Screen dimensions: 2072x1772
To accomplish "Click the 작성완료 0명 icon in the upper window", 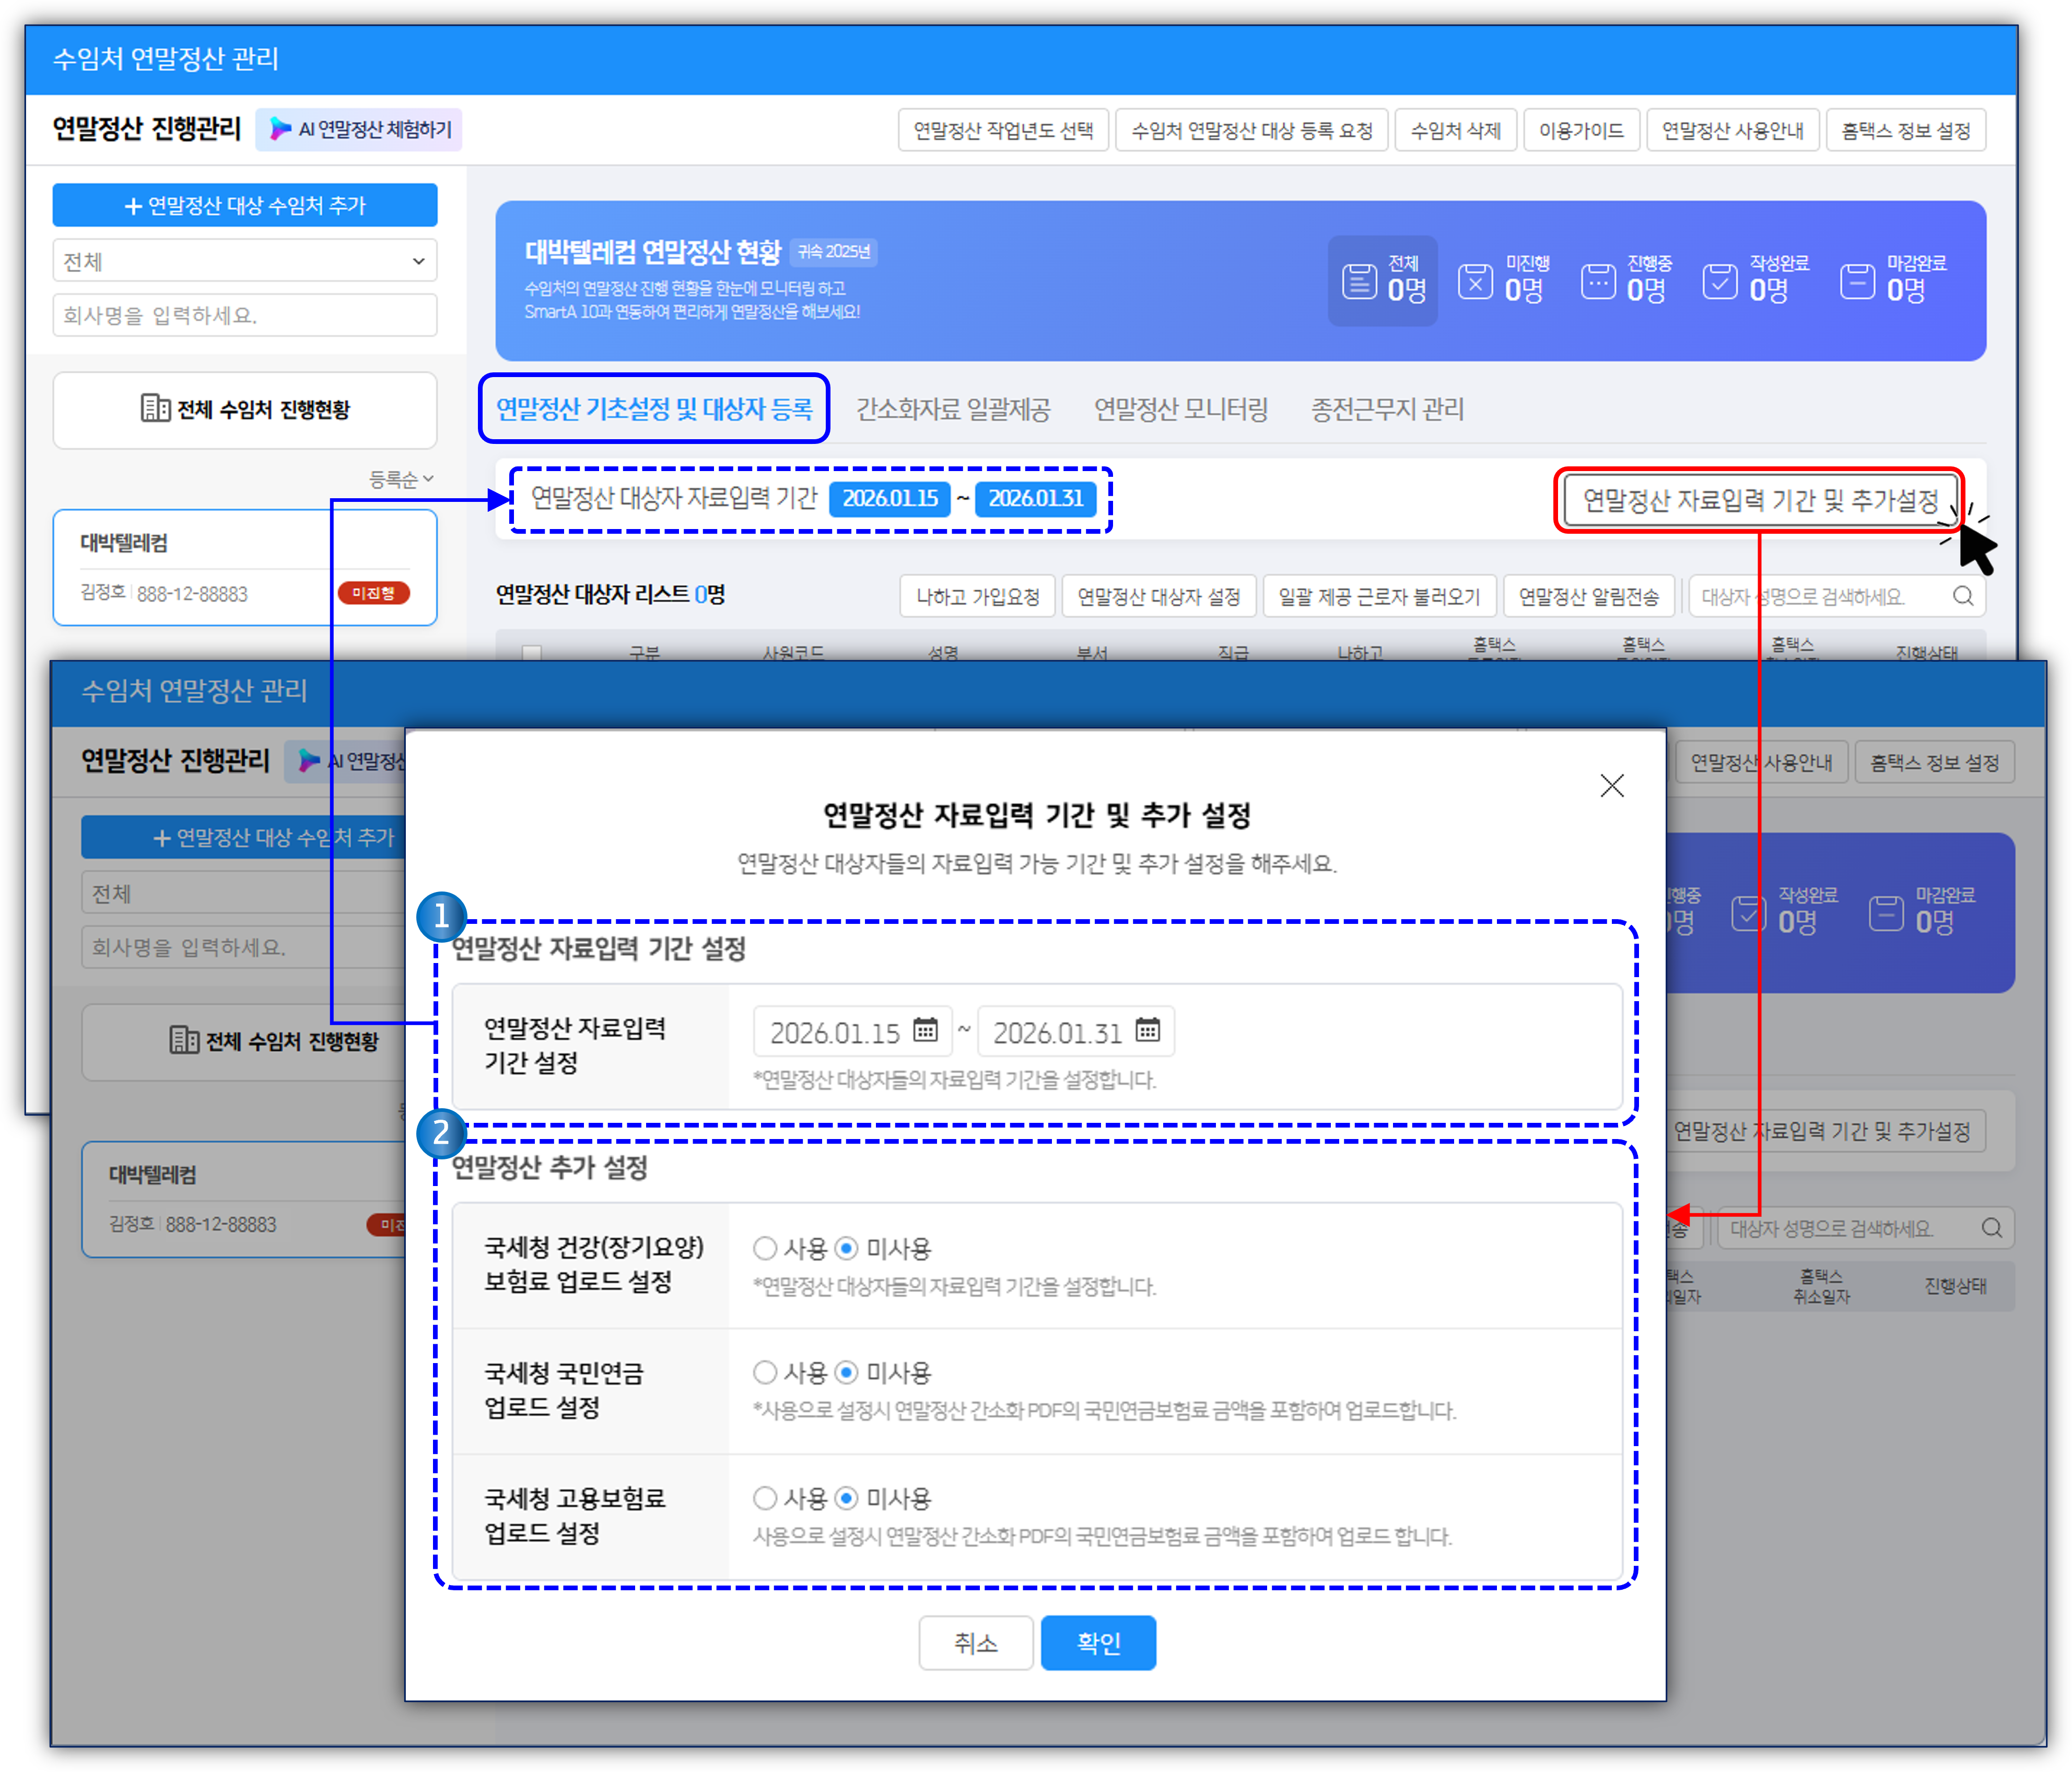I will point(1720,281).
